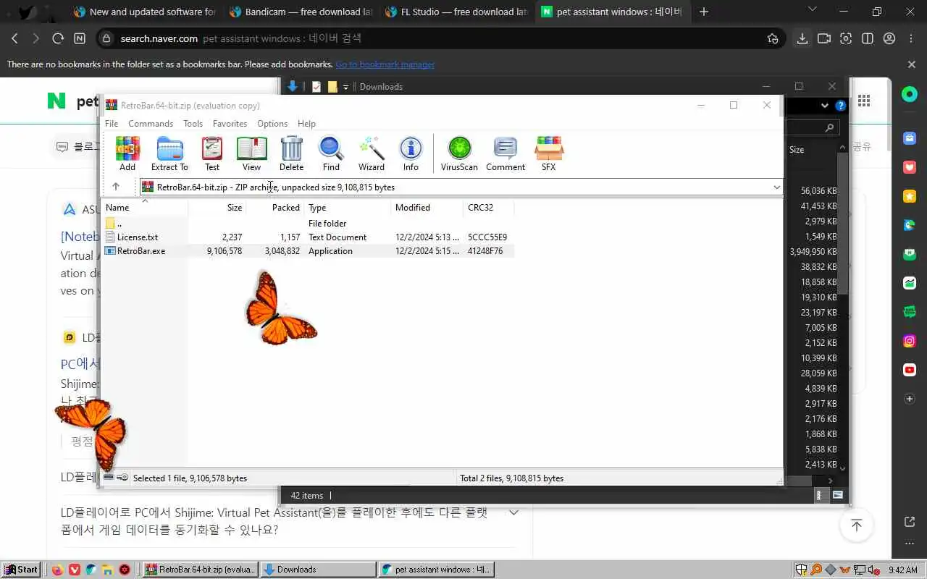Dismiss the bookmarks bar notice
This screenshot has width=927, height=579.
click(912, 64)
